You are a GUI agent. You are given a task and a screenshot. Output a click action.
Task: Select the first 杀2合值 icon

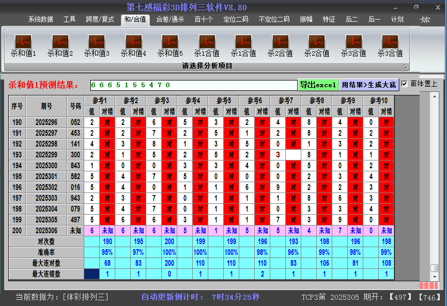[x=280, y=44]
